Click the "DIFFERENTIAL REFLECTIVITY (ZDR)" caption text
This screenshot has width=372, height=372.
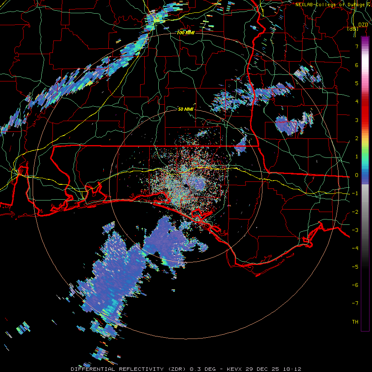[x=129, y=369]
